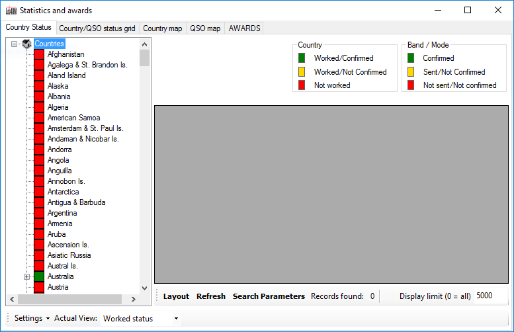Click green Worked/Confirmed legend swatch

click(x=302, y=58)
